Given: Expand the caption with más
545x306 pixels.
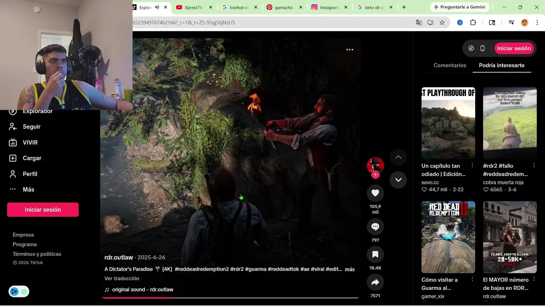Looking at the screenshot, I should (350, 269).
